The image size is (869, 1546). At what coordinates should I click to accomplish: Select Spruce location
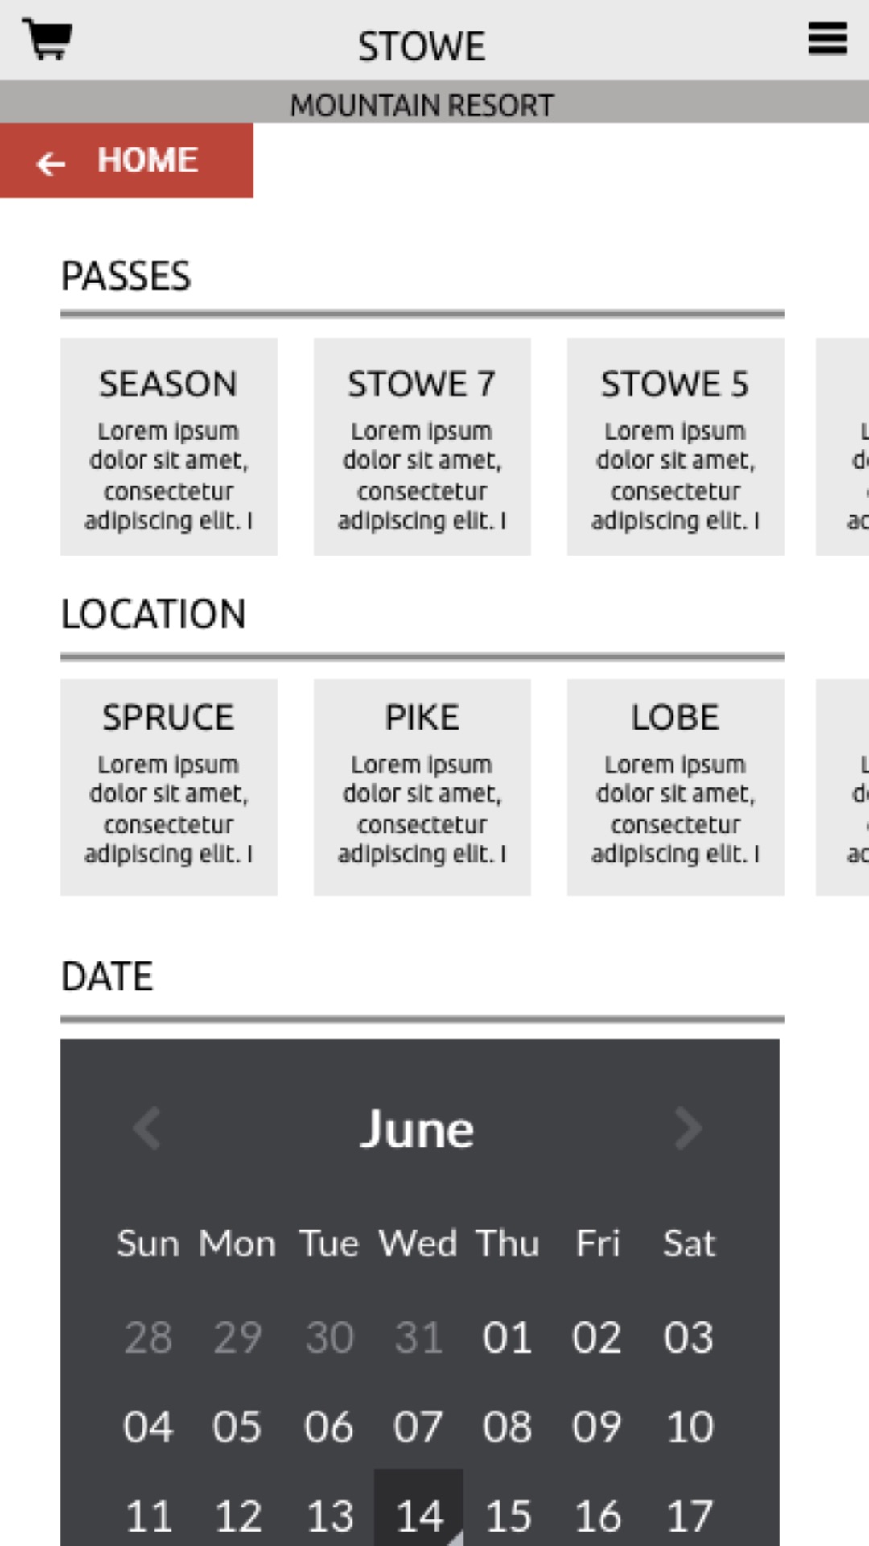click(x=169, y=787)
